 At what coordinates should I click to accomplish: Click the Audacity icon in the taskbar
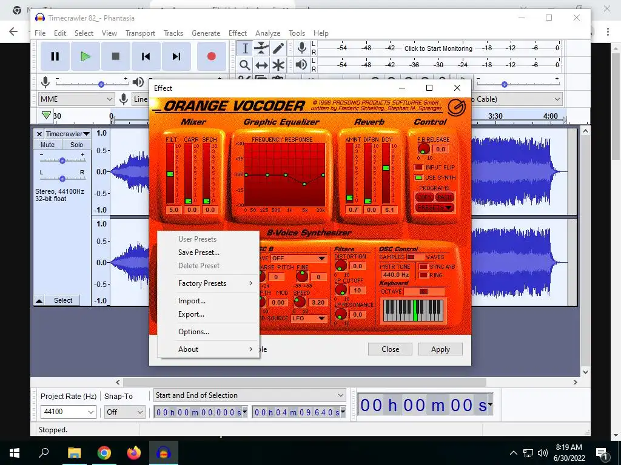[x=164, y=453]
